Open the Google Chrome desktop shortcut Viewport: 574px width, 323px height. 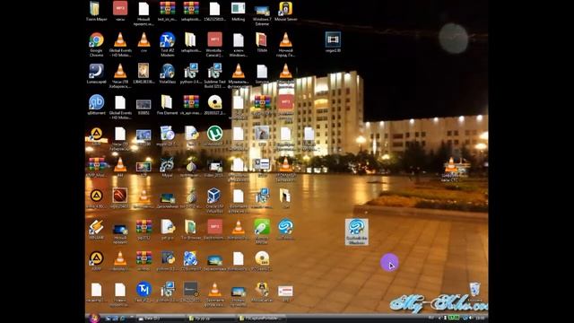tap(96, 40)
